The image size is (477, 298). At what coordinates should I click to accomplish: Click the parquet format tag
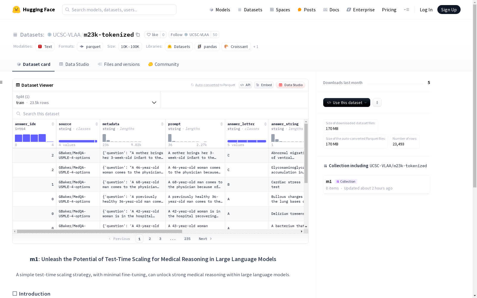pyautogui.click(x=90, y=46)
